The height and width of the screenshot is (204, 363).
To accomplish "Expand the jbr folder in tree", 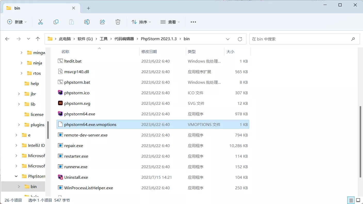I will click(19, 94).
